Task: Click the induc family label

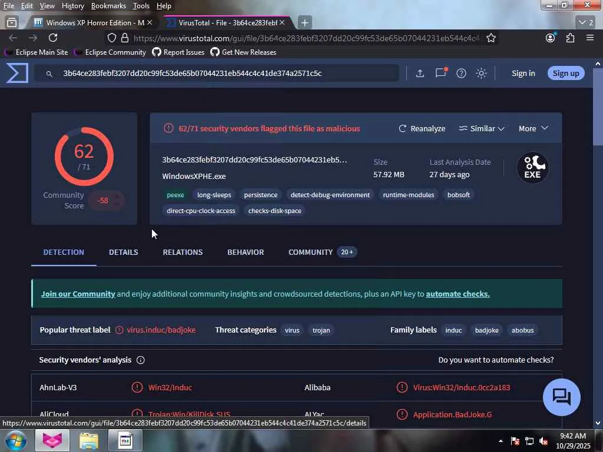Action: (453, 330)
